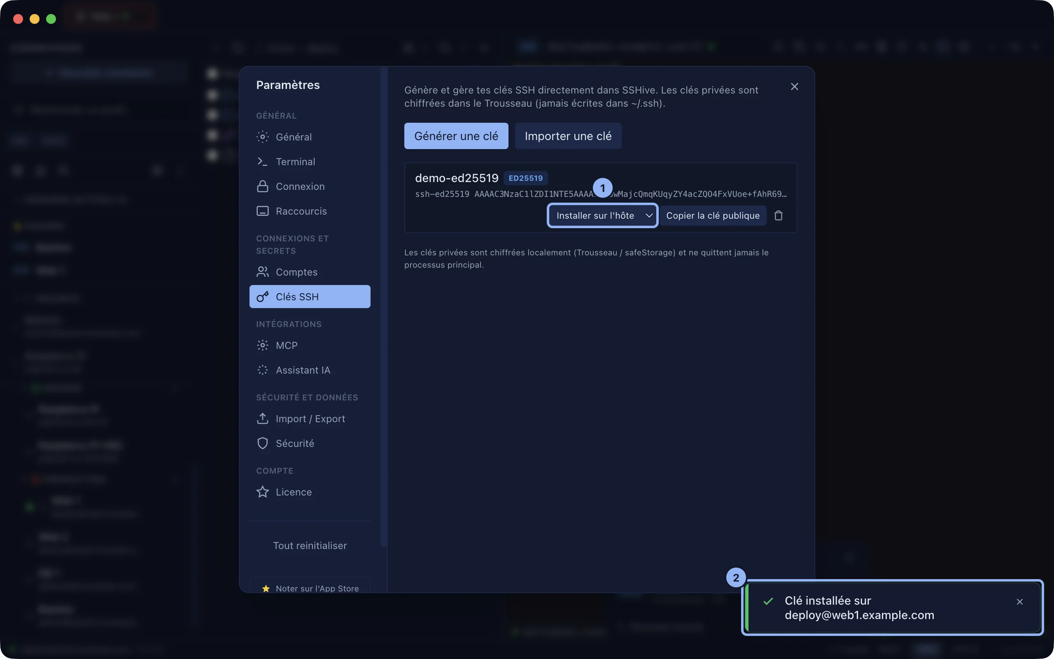Open the Assistant IA settings
Viewport: 1054px width, 659px height.
310,370
